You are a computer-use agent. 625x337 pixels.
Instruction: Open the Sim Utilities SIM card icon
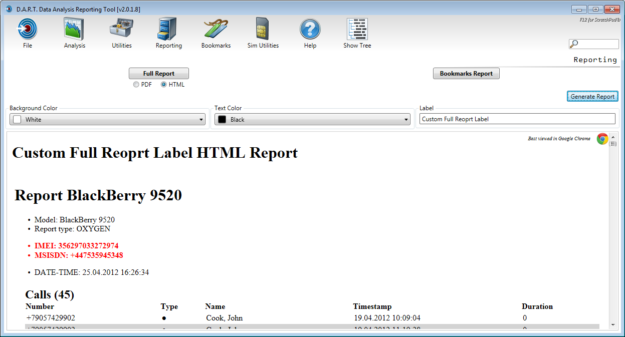(x=263, y=29)
